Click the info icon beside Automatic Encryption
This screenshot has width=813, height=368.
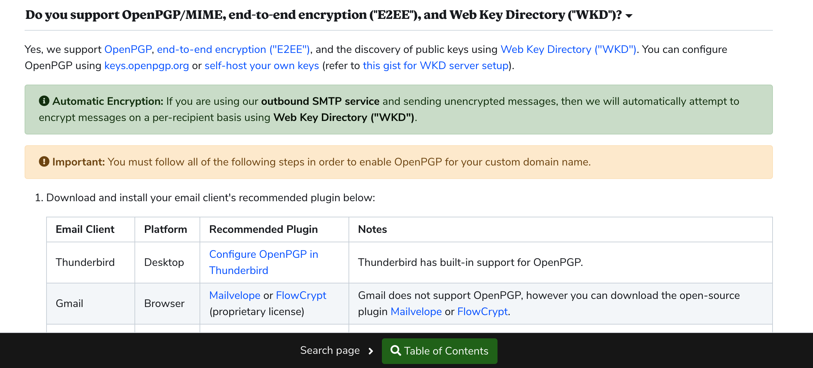click(x=44, y=101)
